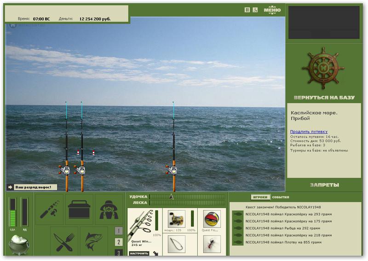368x261 pixels.
Task: Click the reel power label 'мощн.: 135'
Action: click(x=173, y=230)
